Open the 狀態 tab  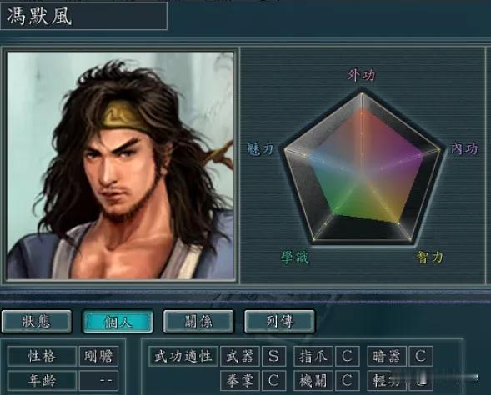[37, 322]
